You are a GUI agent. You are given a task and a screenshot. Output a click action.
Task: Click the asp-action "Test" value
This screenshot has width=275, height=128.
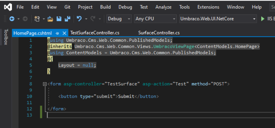pyautogui.click(x=181, y=84)
